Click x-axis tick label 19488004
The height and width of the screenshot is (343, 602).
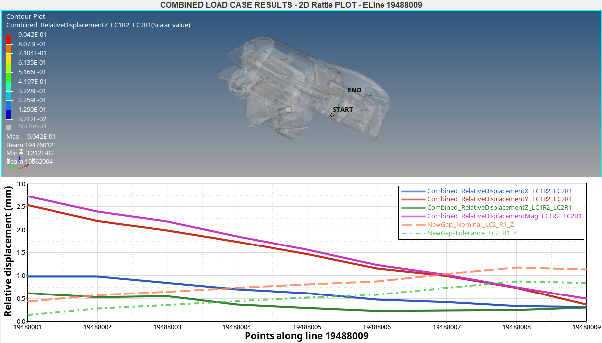pos(237,327)
